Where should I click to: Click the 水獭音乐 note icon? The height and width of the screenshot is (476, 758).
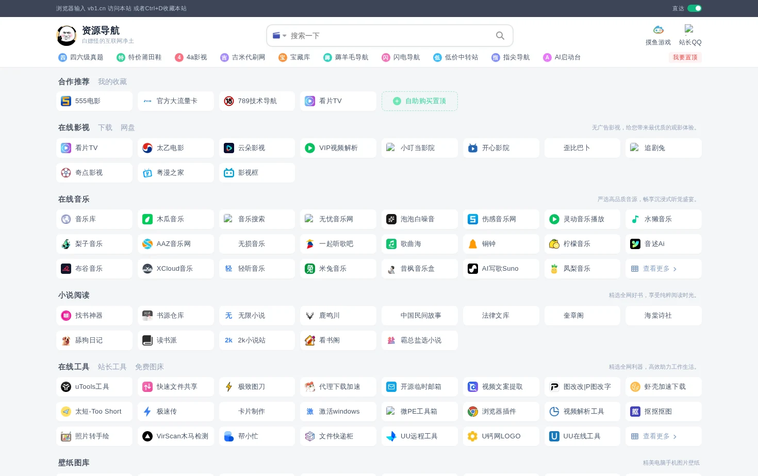pyautogui.click(x=635, y=219)
